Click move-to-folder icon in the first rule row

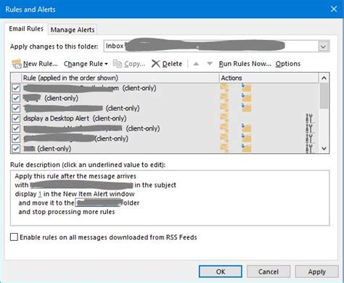click(246, 88)
